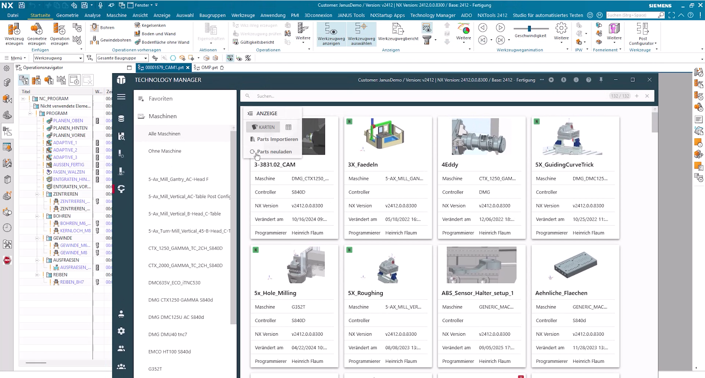This screenshot has width=705, height=378.
Task: Open the Menü dropdown
Action: pyautogui.click(x=15, y=58)
